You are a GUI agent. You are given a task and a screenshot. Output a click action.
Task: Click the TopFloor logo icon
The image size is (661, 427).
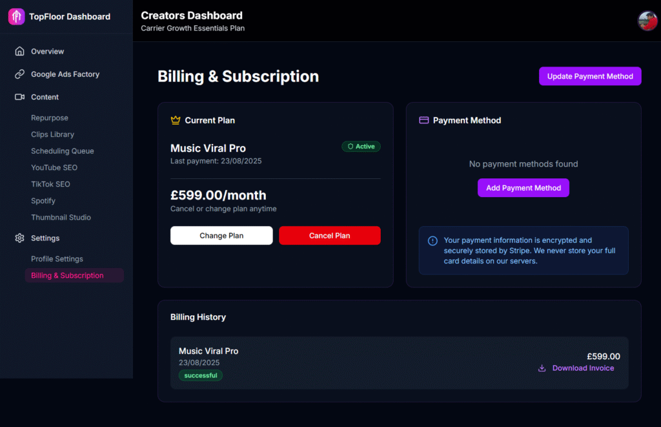coord(17,17)
